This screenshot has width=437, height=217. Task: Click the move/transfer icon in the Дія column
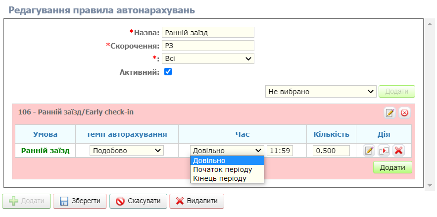(x=384, y=151)
